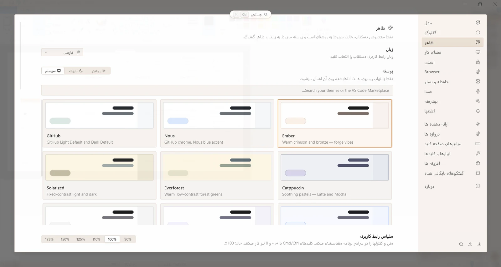Viewport: 501px width, 267px height.
Task: Open حافظه و بستر memory settings
Action: [452, 82]
